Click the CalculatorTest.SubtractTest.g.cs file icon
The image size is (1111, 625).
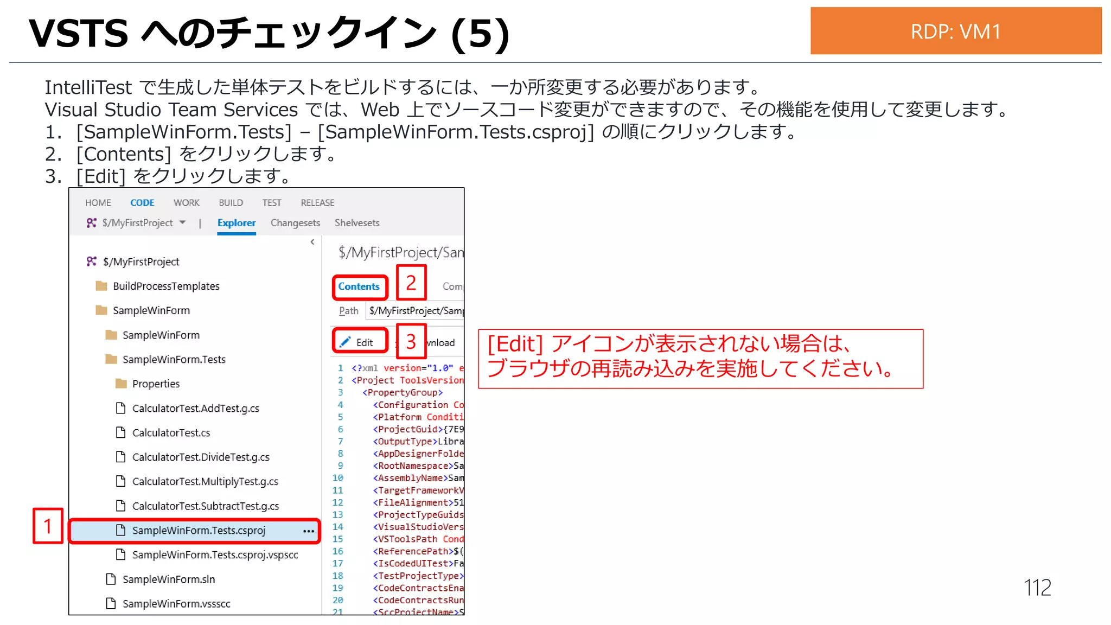pyautogui.click(x=121, y=506)
